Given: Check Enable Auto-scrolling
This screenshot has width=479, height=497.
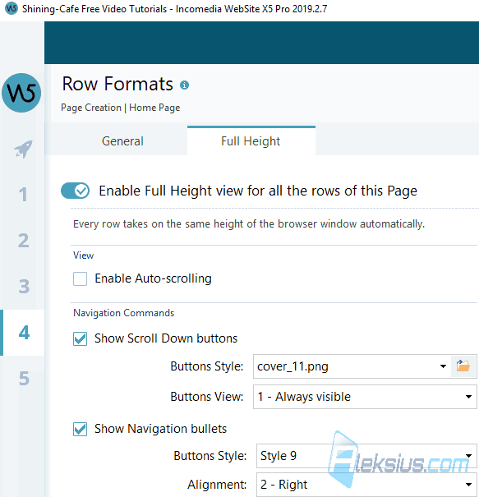Looking at the screenshot, I should pos(80,279).
